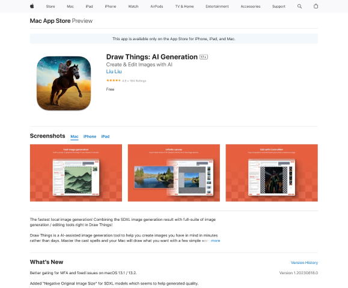Image resolution: width=348 pixels, height=288 pixels.
Task: Open the AirPods navigation item
Action: [x=156, y=7]
